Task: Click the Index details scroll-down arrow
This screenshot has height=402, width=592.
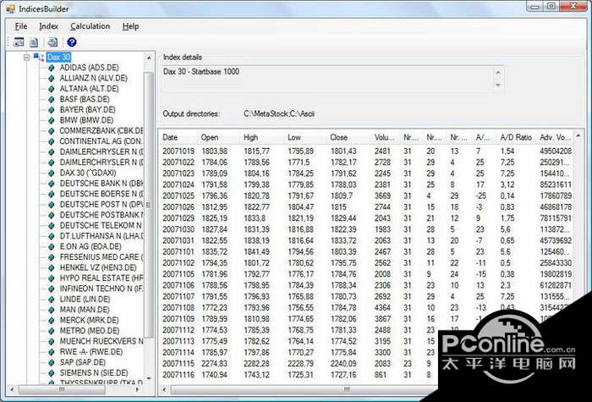Action: click(497, 85)
